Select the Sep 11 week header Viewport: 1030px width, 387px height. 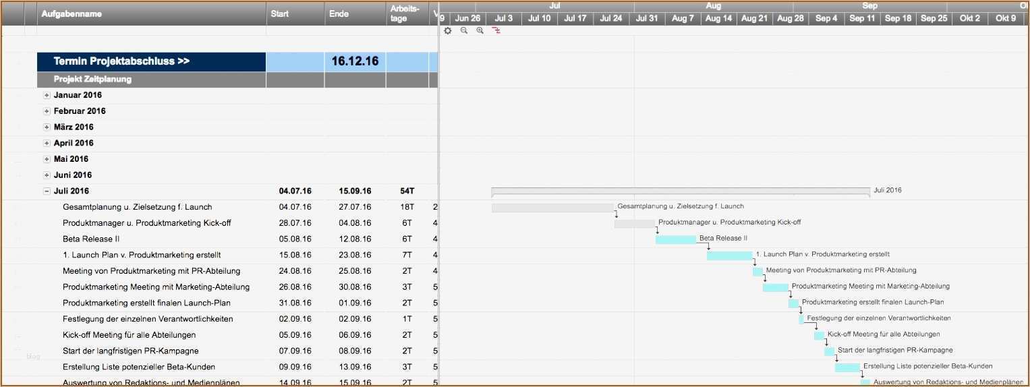pos(862,18)
